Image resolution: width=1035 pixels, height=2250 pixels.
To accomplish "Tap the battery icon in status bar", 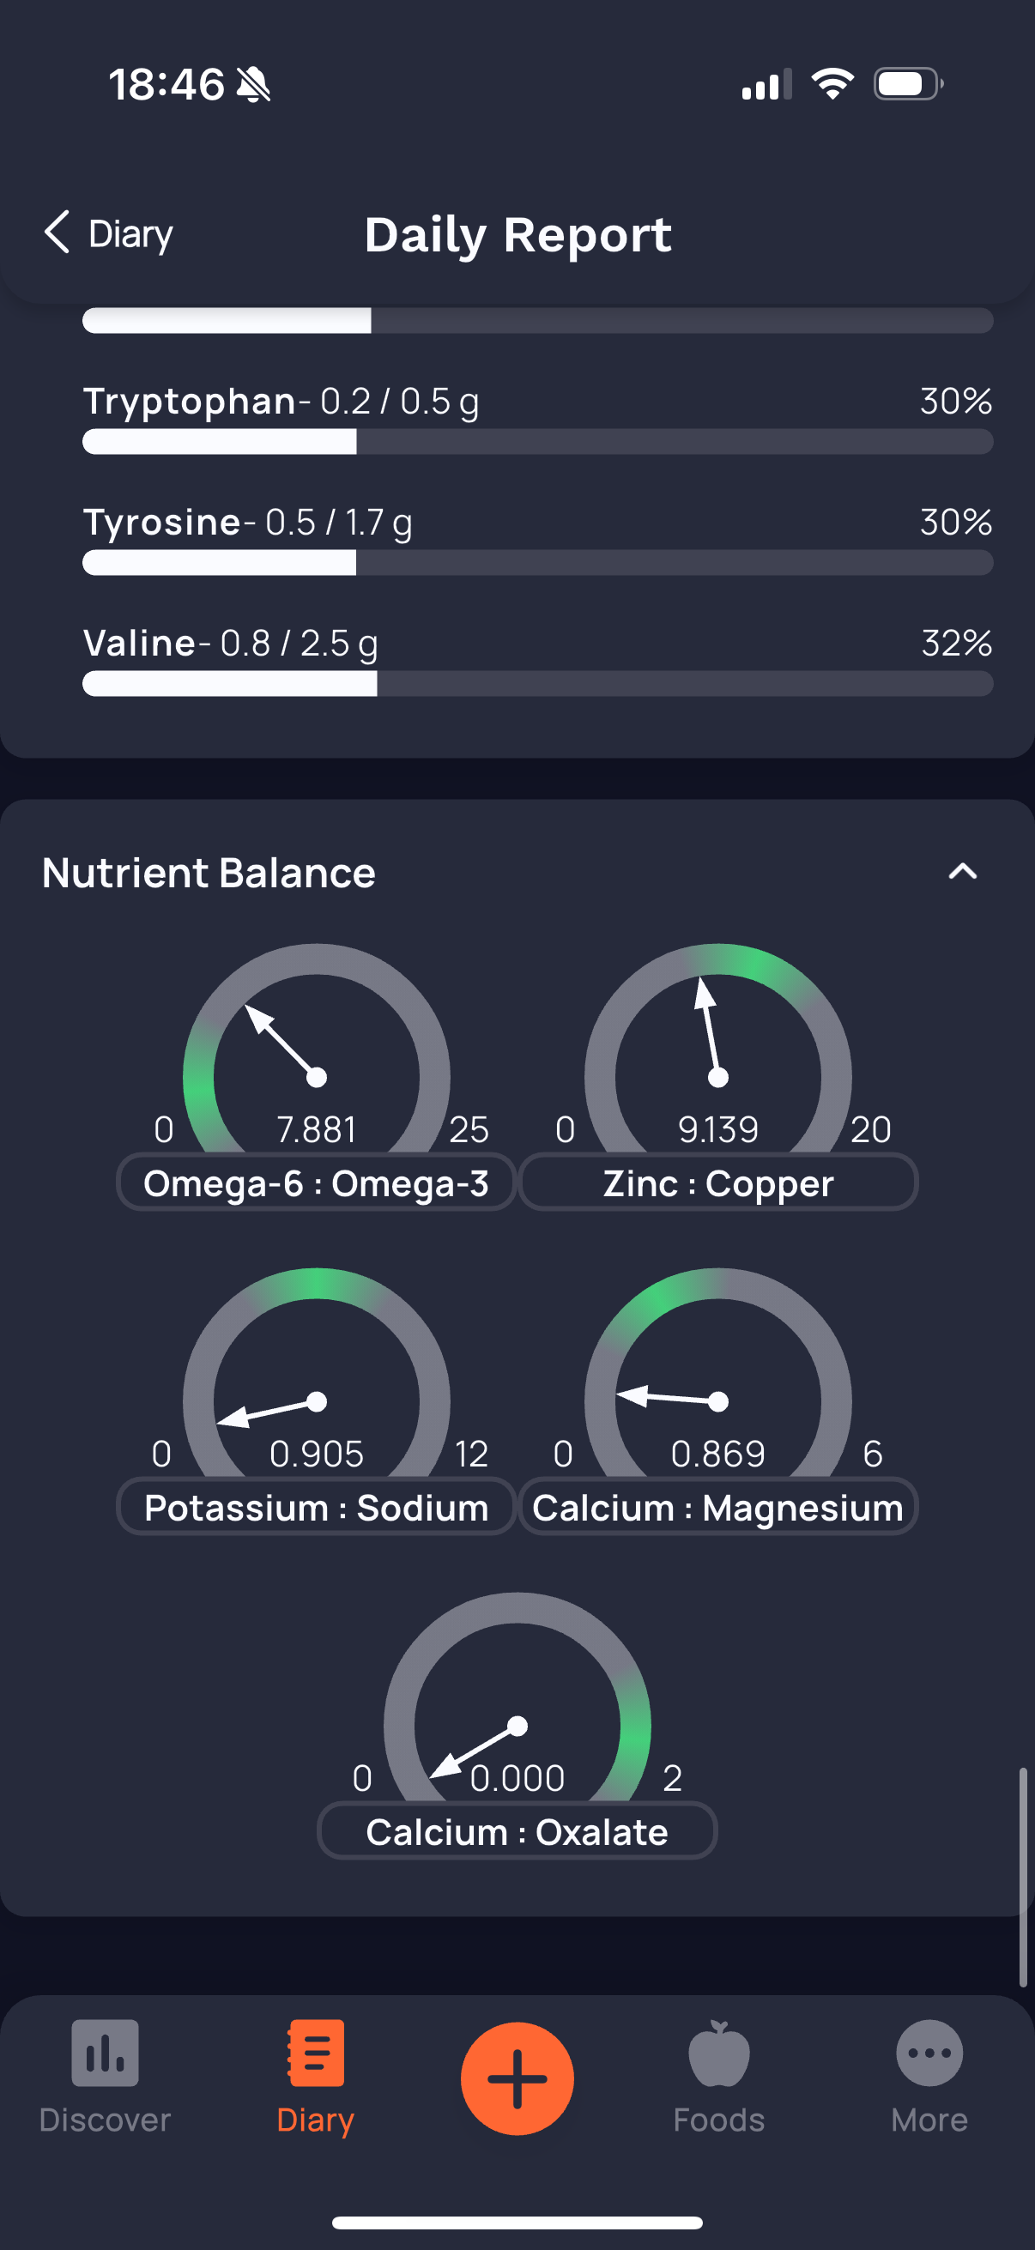I will tap(908, 84).
